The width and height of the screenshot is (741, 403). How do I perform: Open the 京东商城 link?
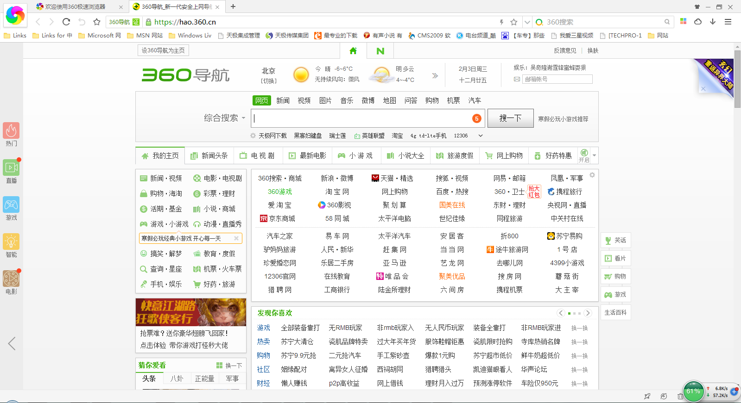coord(278,218)
